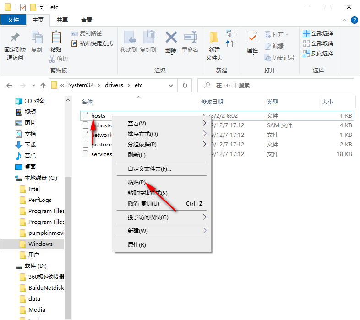
Task: Click the Delete X icon
Action: click(171, 37)
